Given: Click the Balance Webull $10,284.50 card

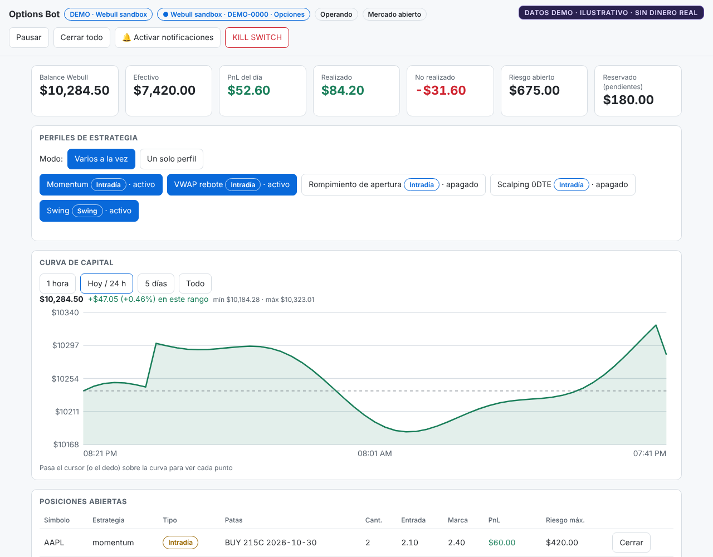Looking at the screenshot, I should point(75,91).
